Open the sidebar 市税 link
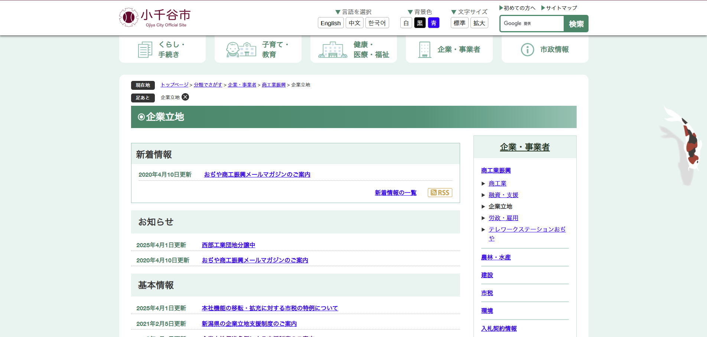The width and height of the screenshot is (707, 337). click(487, 293)
